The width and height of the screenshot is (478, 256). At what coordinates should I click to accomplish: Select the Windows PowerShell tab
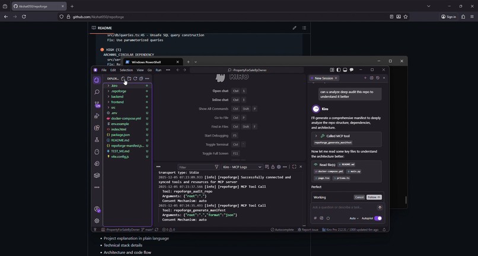[x=152, y=62]
